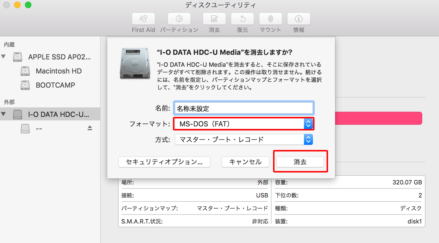Click the dialog title “I-O DATA HDC-U Media”を消去しますか?
439x243 pixels.
(x=225, y=52)
